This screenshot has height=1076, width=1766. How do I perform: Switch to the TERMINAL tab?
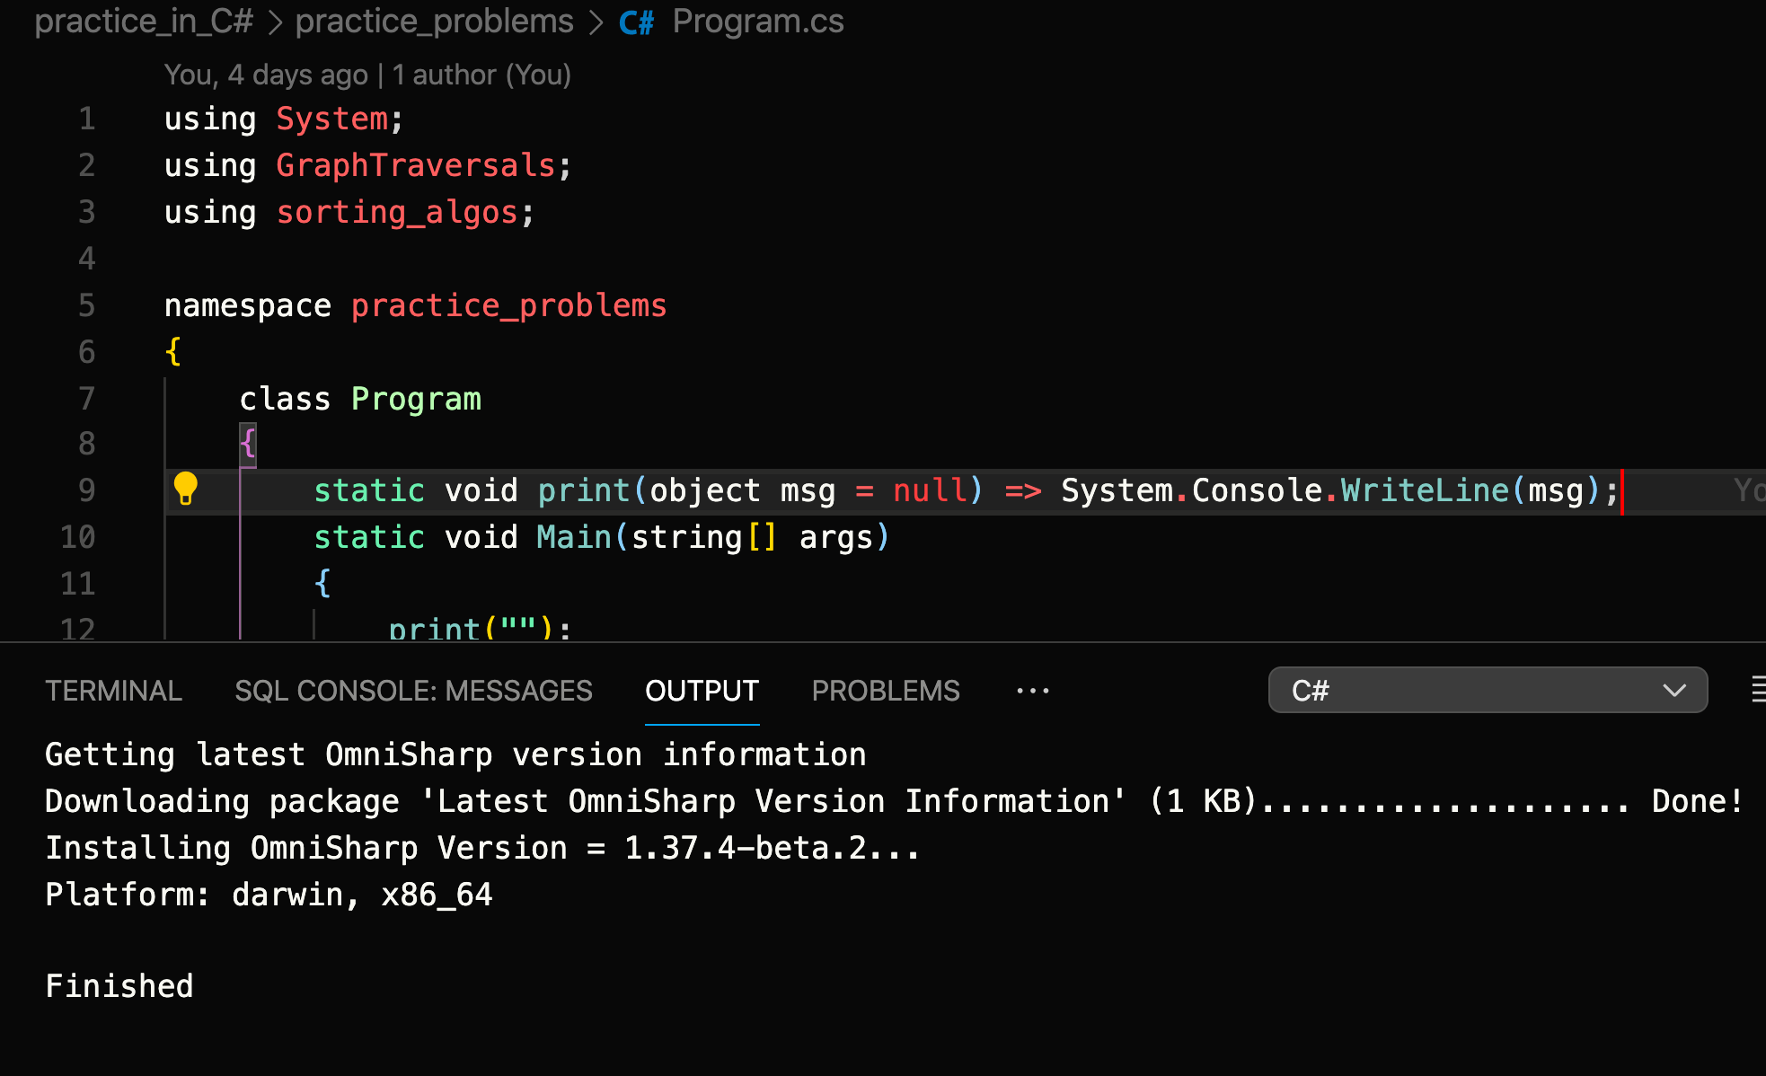[x=113, y=690]
